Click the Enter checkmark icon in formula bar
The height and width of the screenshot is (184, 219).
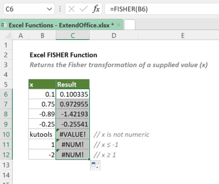pyautogui.click(x=84, y=9)
